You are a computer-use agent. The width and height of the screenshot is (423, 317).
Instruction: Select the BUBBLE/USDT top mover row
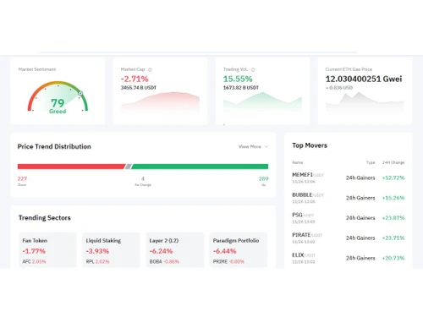[349, 198]
